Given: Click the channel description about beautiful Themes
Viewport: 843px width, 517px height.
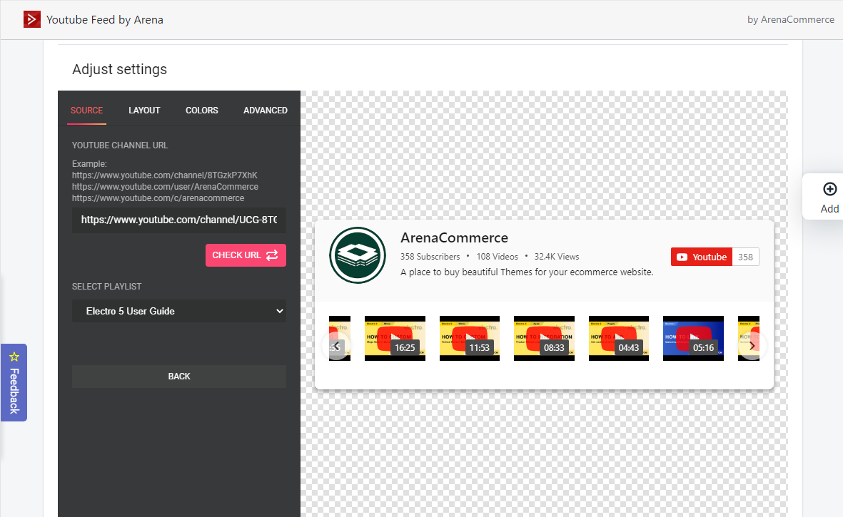Looking at the screenshot, I should (x=527, y=272).
